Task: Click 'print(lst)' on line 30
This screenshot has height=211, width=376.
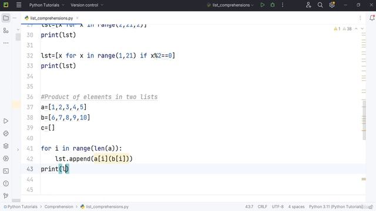Action: pos(58,35)
